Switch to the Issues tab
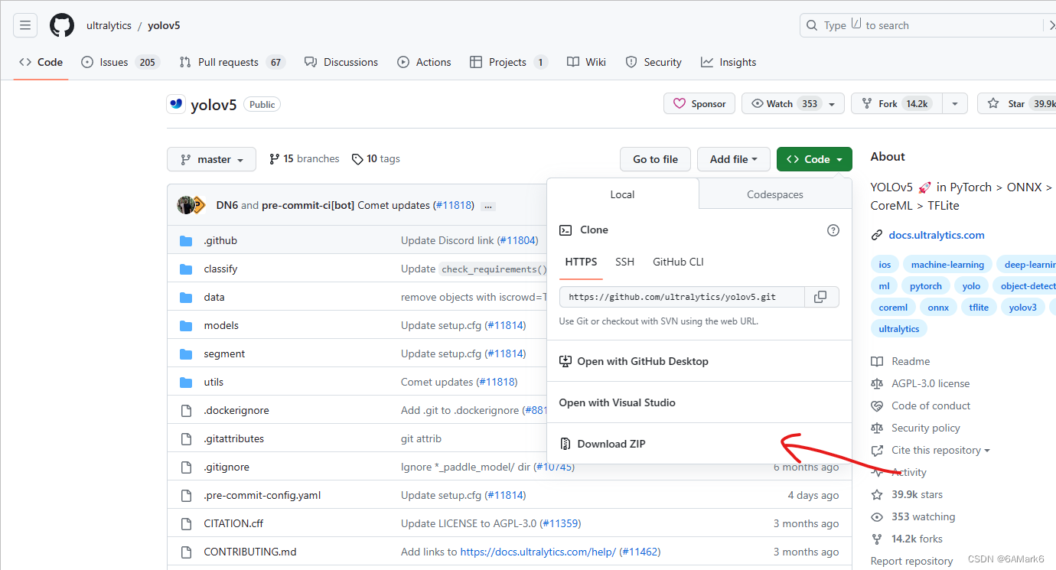The height and width of the screenshot is (570, 1056). (x=120, y=62)
